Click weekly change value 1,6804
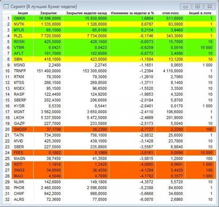219x207 pixels. [x=147, y=18]
